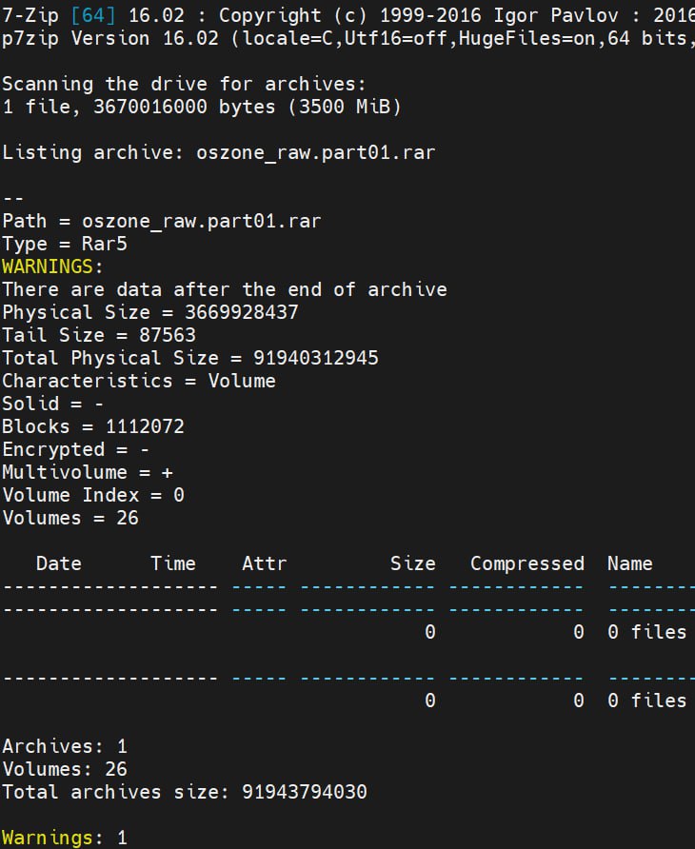695x849 pixels.
Task: Click the Total Physical Size value 91940312945
Action: [316, 358]
